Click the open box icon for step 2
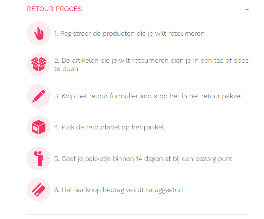 pyautogui.click(x=39, y=65)
